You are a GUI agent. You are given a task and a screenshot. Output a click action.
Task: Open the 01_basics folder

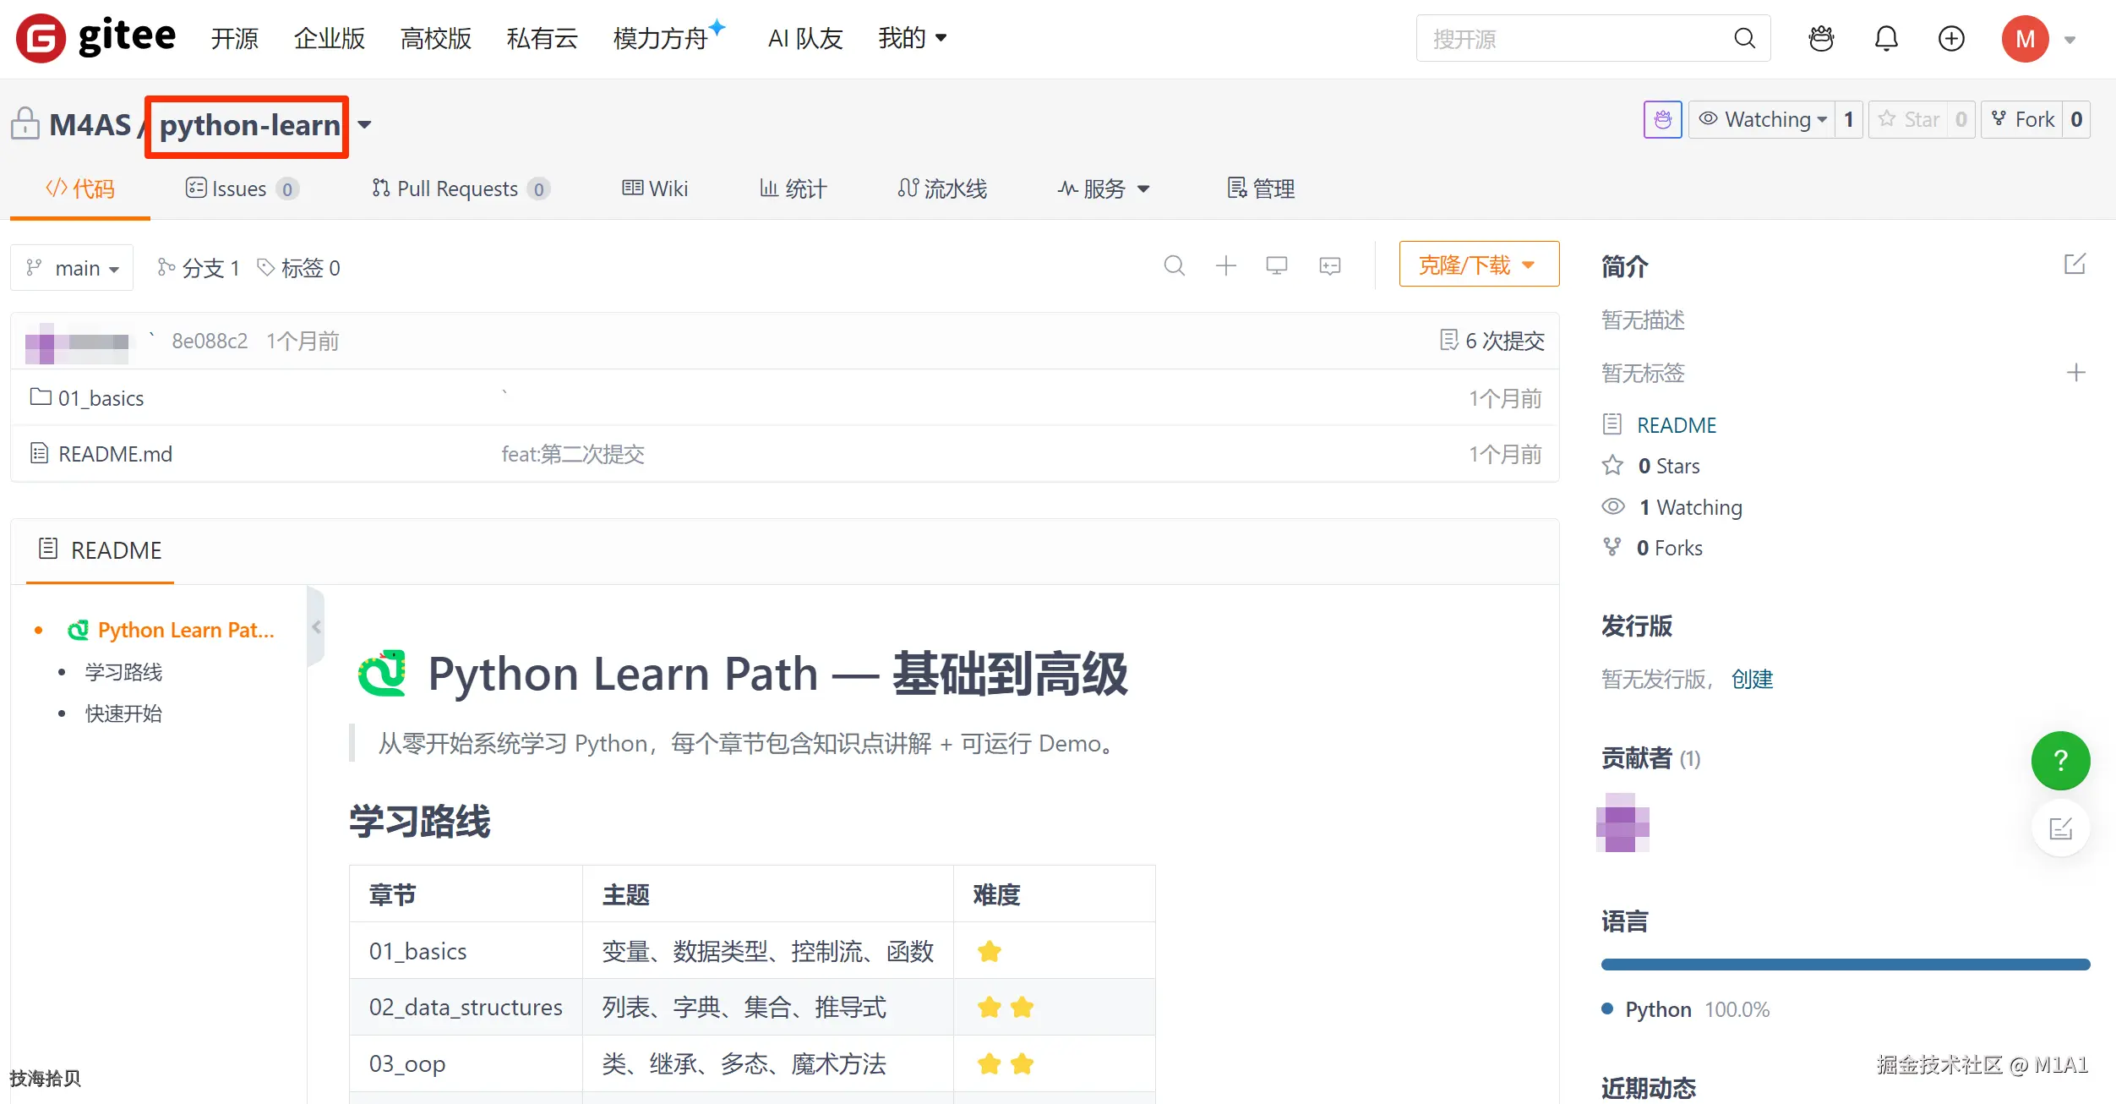[101, 398]
